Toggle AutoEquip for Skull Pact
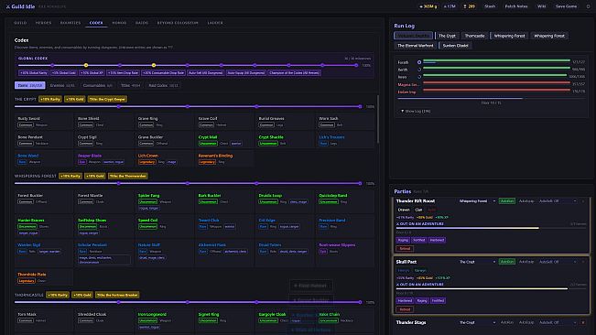This screenshot has width=596, height=335. (x=526, y=262)
